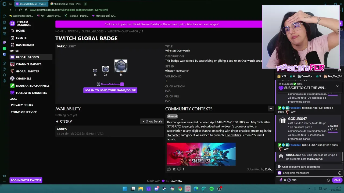
Task: Open the chat emote picker
Action: tap(339, 173)
